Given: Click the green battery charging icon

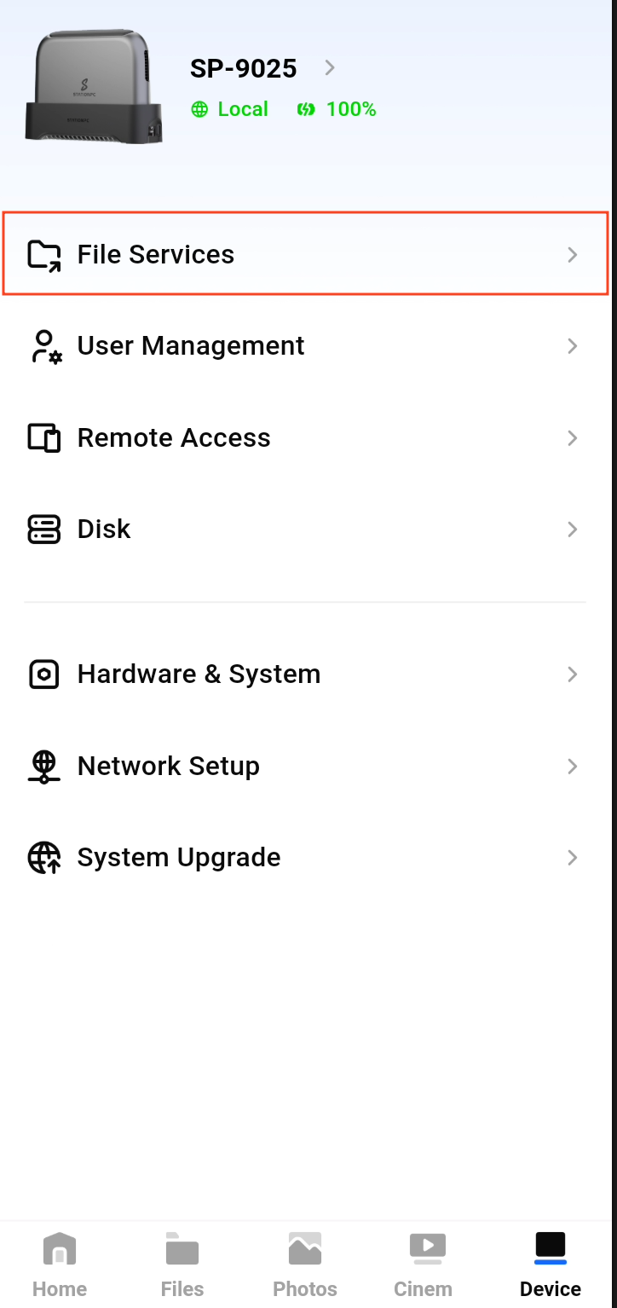Looking at the screenshot, I should 306,110.
